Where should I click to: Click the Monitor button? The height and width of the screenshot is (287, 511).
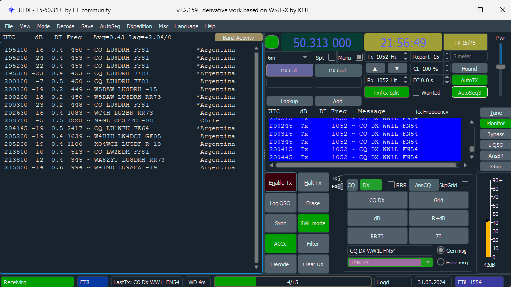tap(495, 123)
